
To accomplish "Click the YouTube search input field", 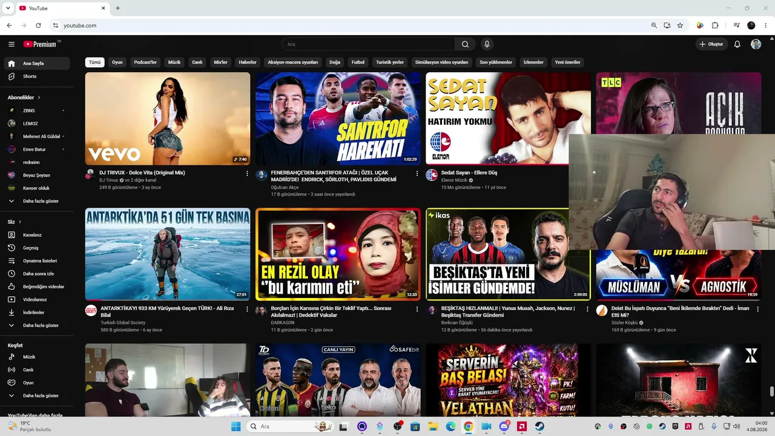I will pyautogui.click(x=369, y=44).
